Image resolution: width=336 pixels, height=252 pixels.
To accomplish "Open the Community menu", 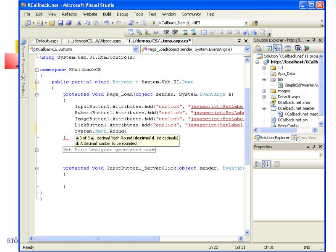I will pyautogui.click(x=191, y=14).
